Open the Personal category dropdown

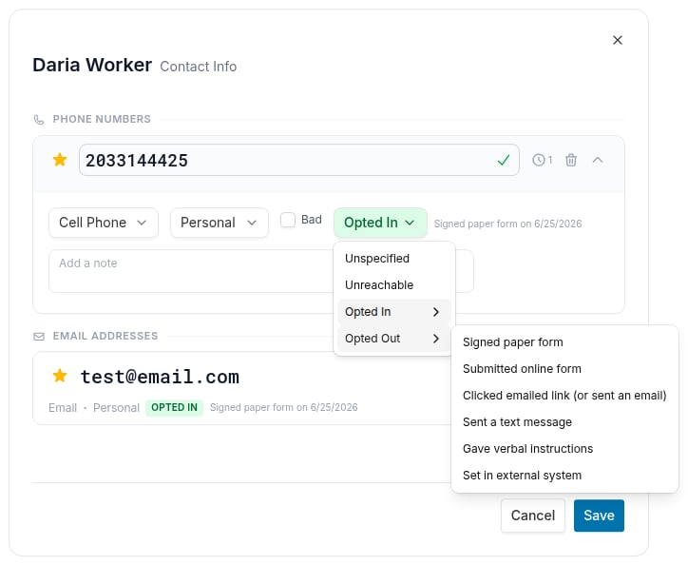pyautogui.click(x=220, y=223)
